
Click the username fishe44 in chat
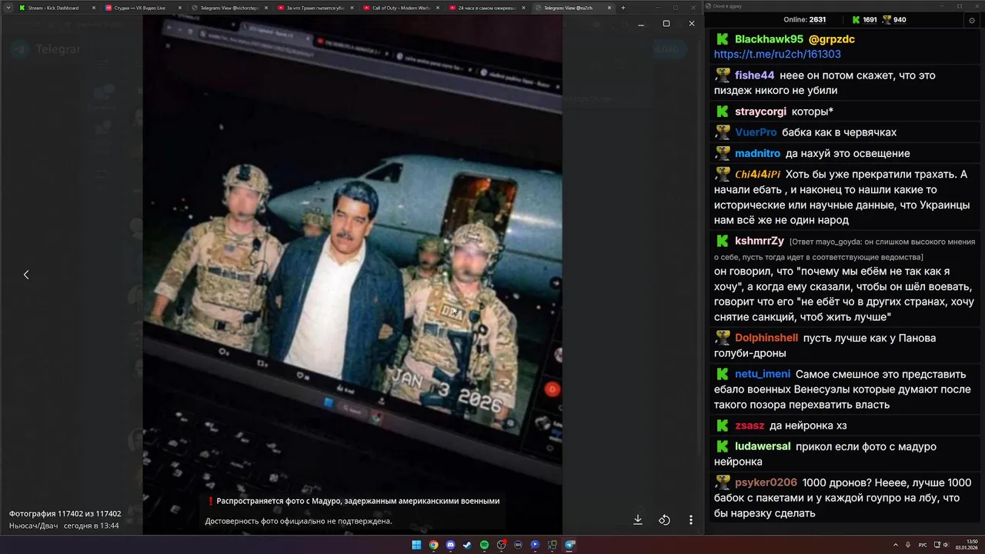754,75
